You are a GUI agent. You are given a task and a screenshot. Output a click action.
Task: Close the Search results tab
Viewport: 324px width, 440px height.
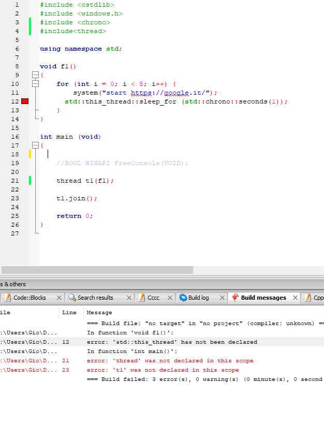pos(129,298)
